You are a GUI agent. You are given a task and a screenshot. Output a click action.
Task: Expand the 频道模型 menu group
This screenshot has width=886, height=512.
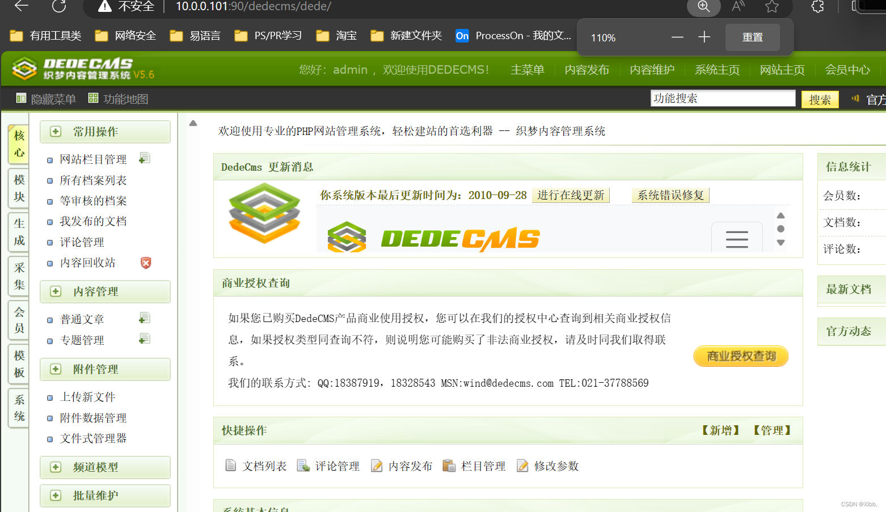[105, 467]
